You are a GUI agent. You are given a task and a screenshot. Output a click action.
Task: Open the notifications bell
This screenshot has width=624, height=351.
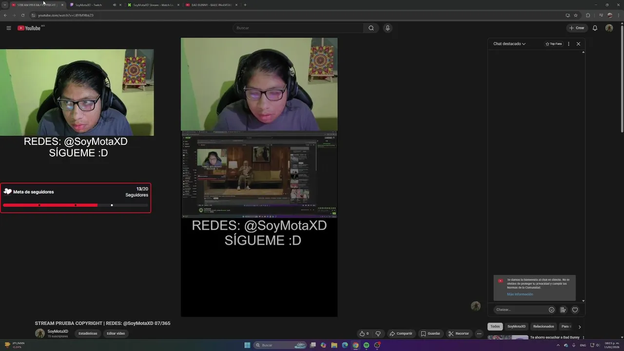point(595,28)
